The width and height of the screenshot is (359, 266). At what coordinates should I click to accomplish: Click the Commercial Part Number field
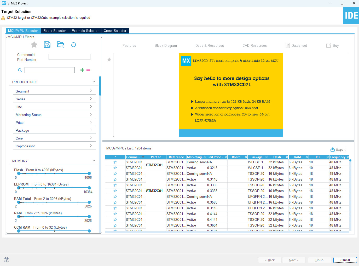[x=70, y=57]
